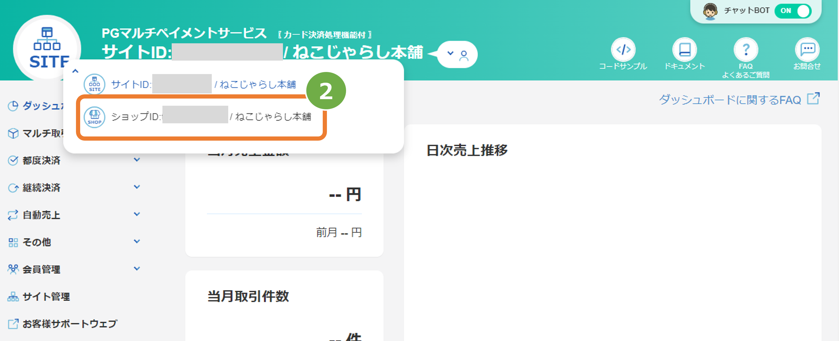The height and width of the screenshot is (341, 839).
Task: Click the chat bot operator avatar
Action: pos(710,11)
